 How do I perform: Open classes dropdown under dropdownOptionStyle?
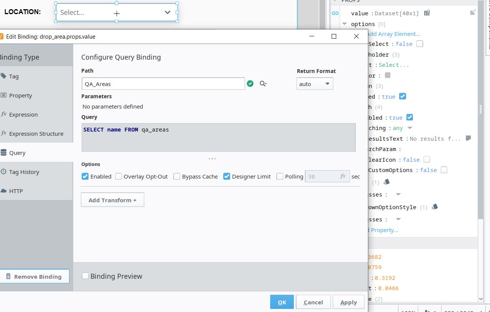click(x=398, y=219)
